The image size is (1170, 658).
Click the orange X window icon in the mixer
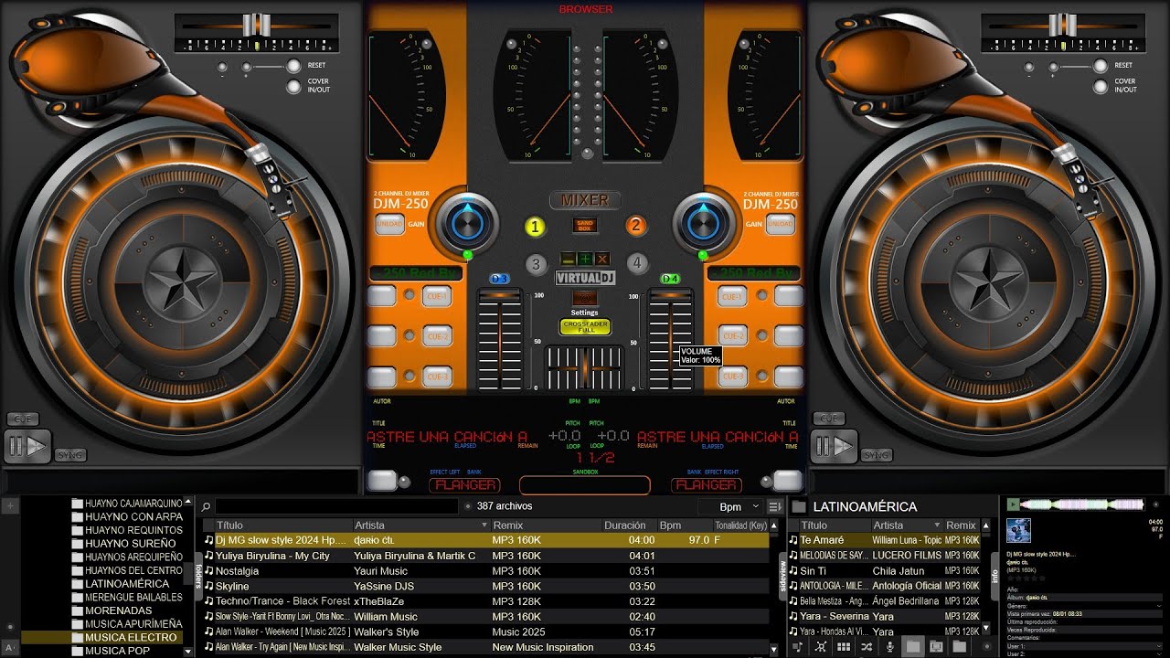tap(602, 260)
